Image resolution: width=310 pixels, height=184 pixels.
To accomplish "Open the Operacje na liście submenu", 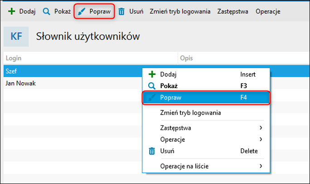I will (261, 166).
